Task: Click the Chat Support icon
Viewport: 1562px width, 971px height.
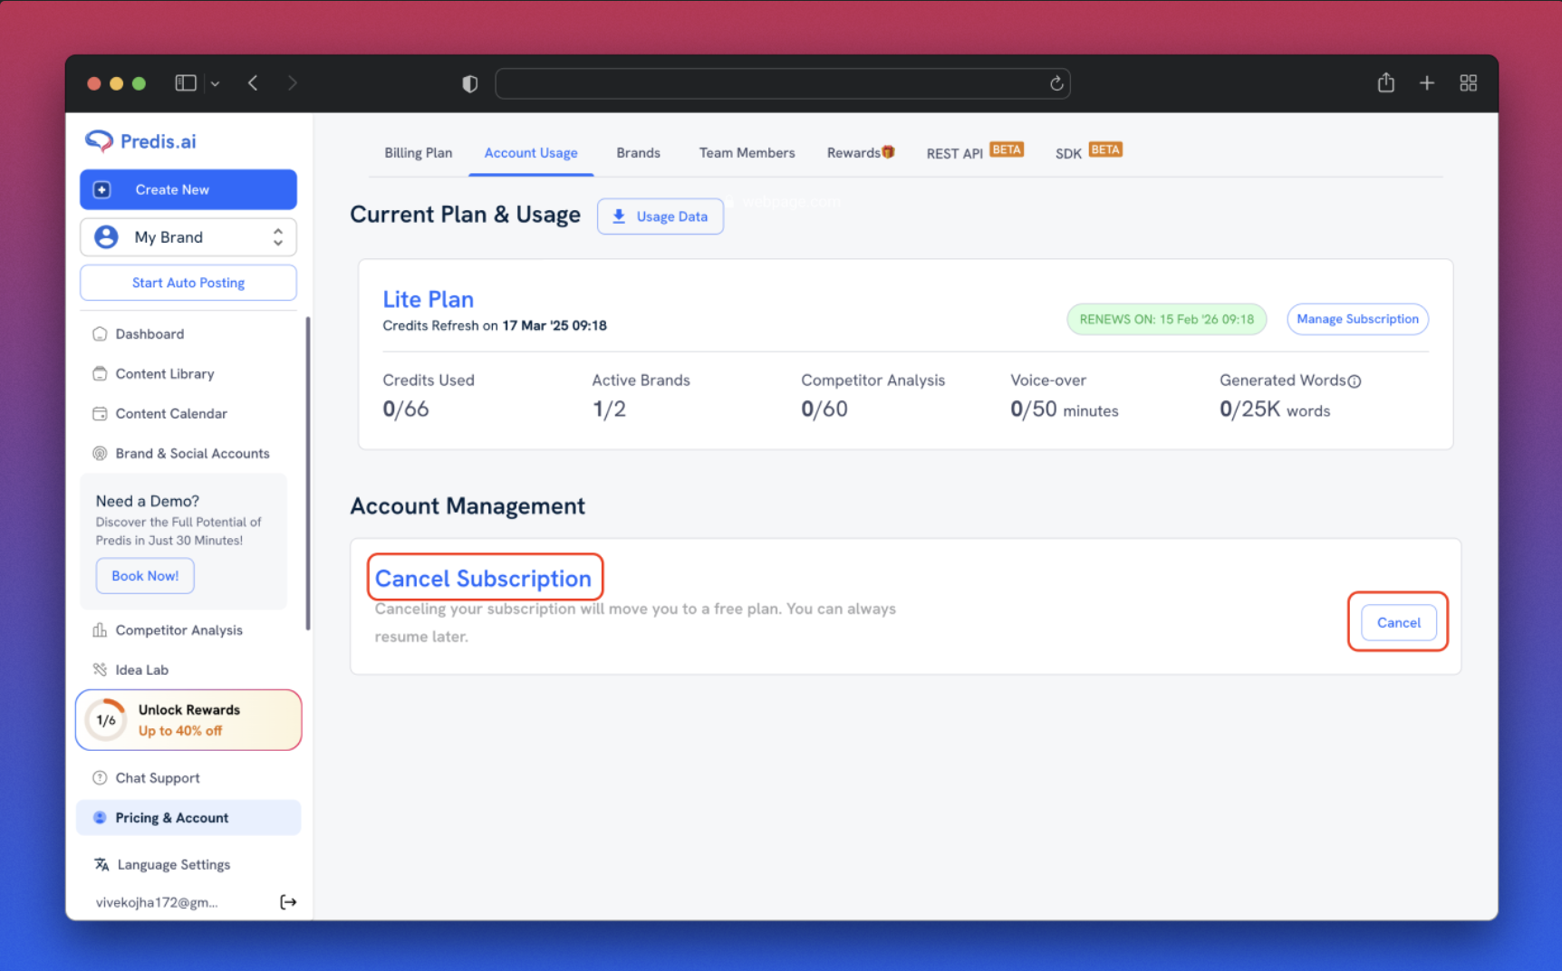Action: 100,778
